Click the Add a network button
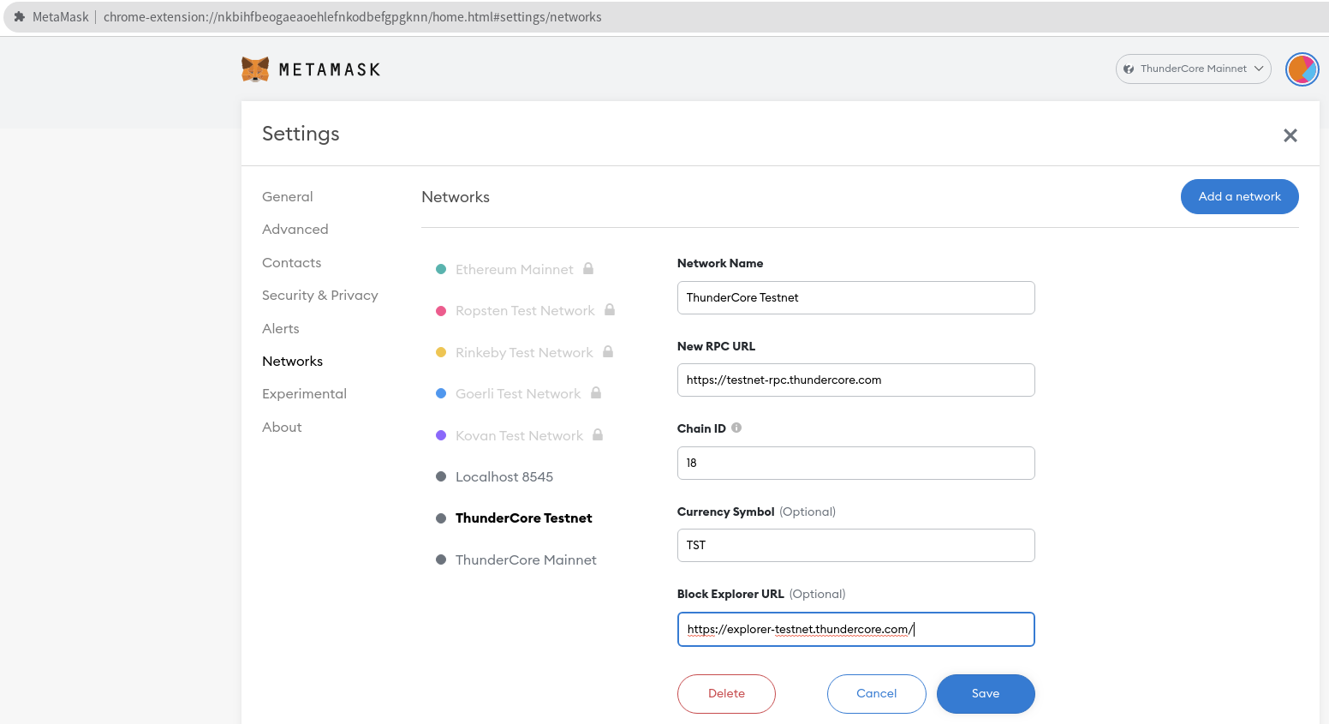This screenshot has height=724, width=1329. (1239, 196)
